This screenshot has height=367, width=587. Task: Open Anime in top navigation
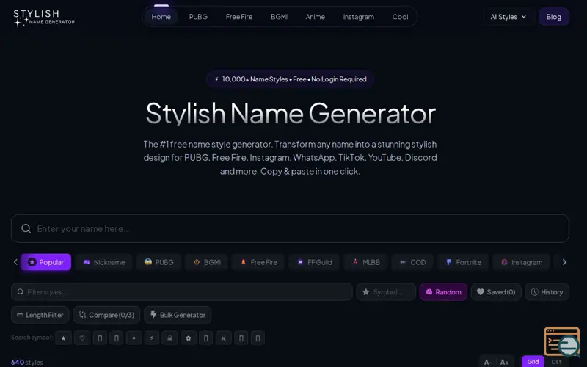315,17
